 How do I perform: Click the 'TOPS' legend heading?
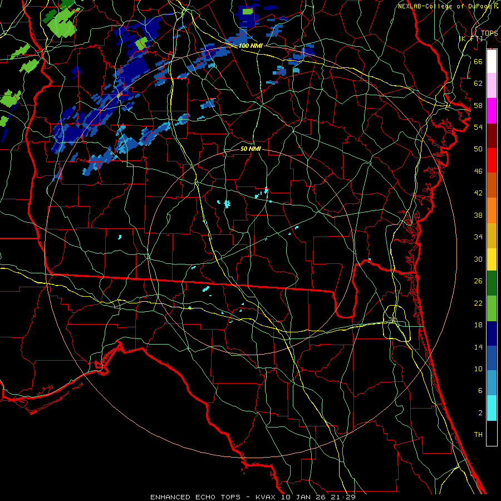coord(489,33)
